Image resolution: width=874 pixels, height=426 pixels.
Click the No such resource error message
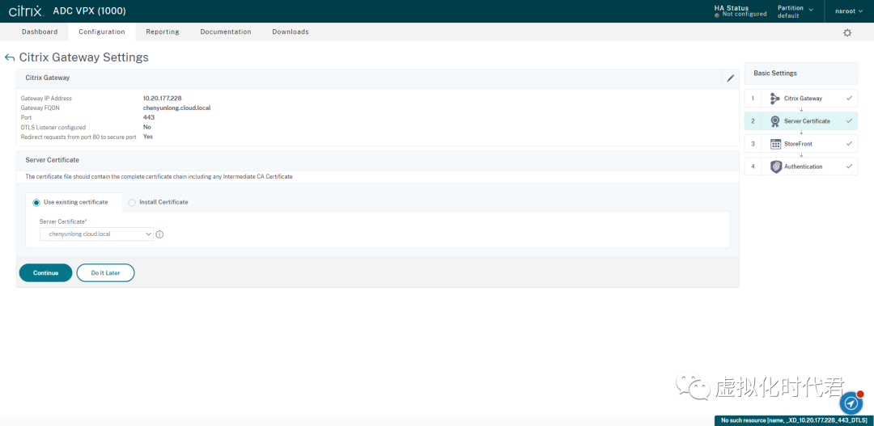pos(794,420)
